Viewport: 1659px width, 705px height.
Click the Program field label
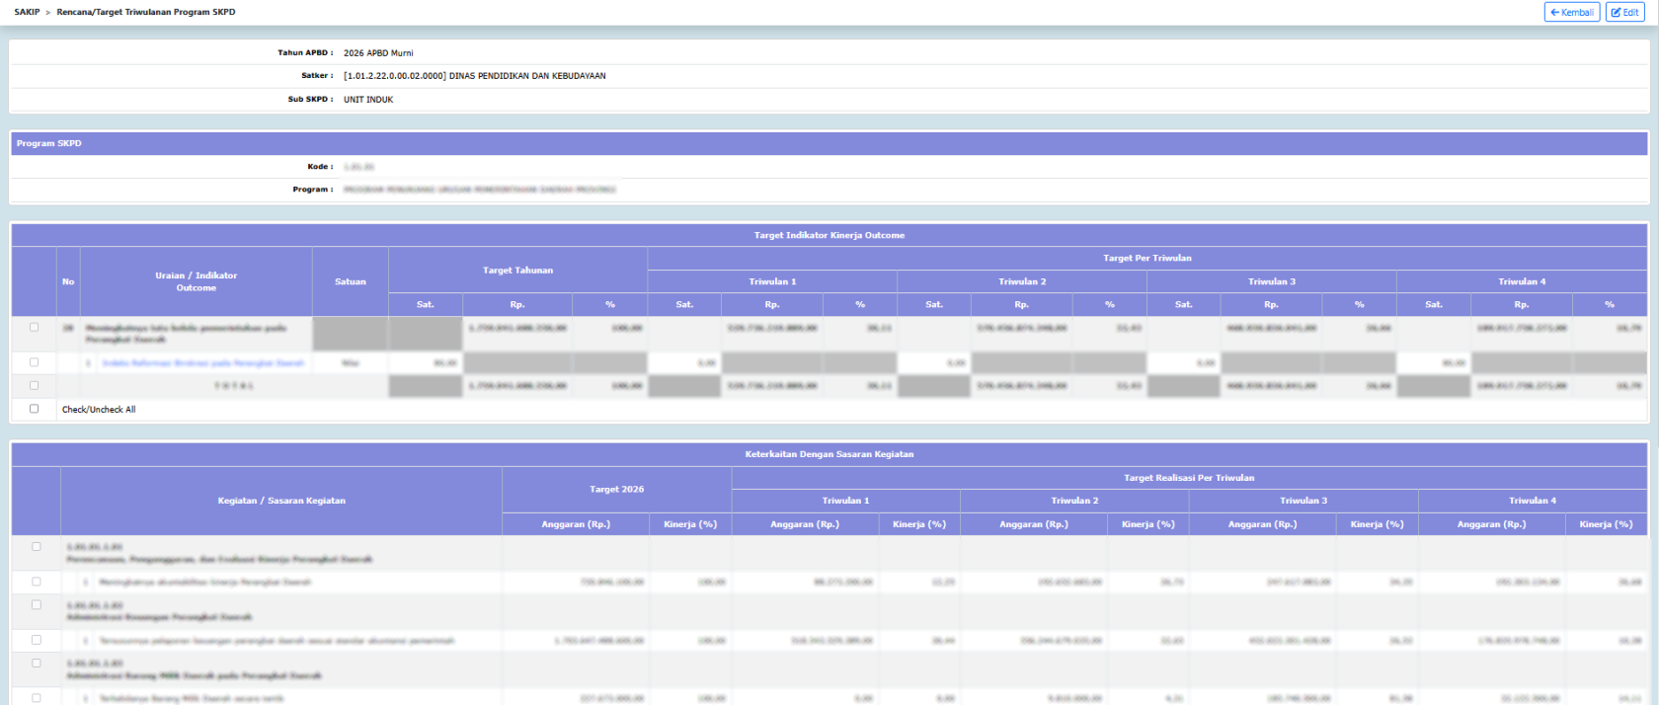312,190
